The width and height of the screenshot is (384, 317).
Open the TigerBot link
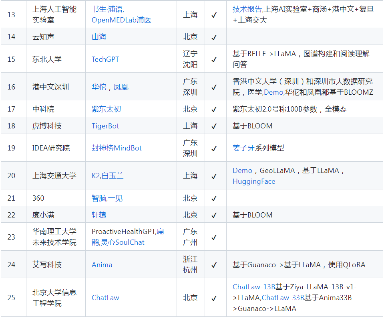pyautogui.click(x=105, y=126)
